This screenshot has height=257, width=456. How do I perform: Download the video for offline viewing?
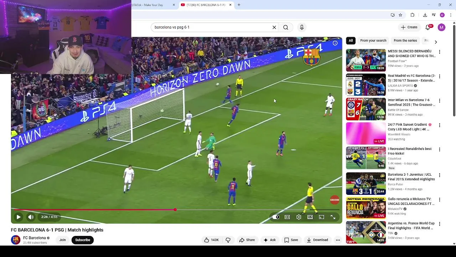pos(317,240)
